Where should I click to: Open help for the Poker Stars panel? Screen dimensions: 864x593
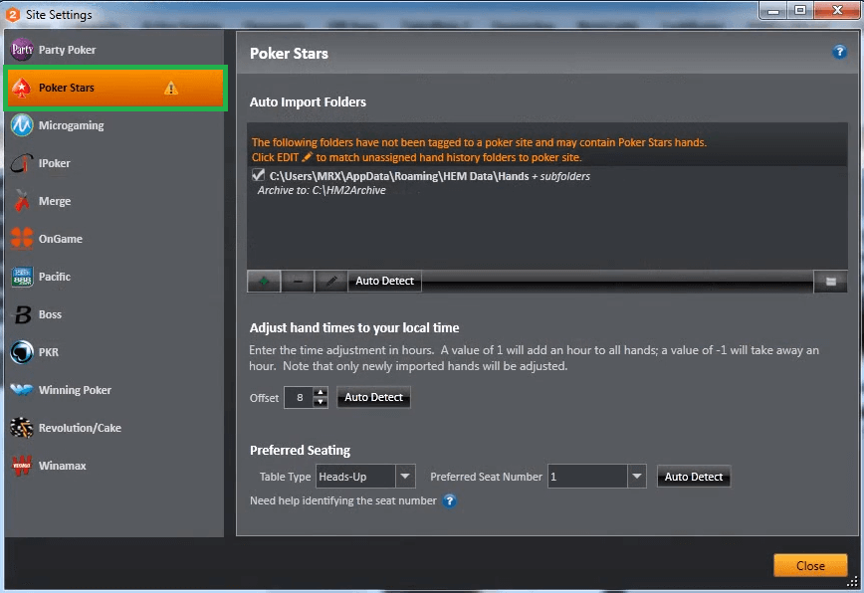pos(839,52)
